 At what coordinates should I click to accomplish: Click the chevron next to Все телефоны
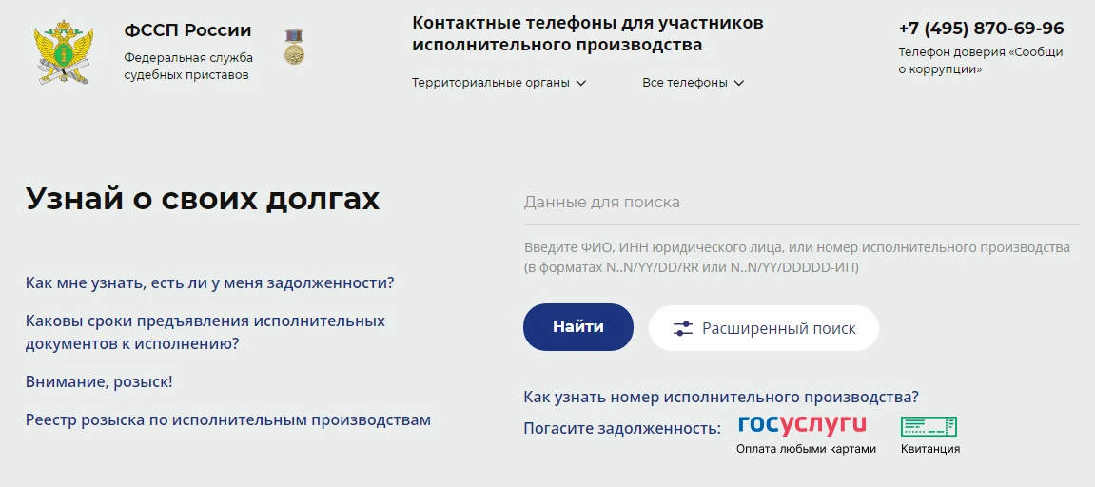[x=739, y=83]
